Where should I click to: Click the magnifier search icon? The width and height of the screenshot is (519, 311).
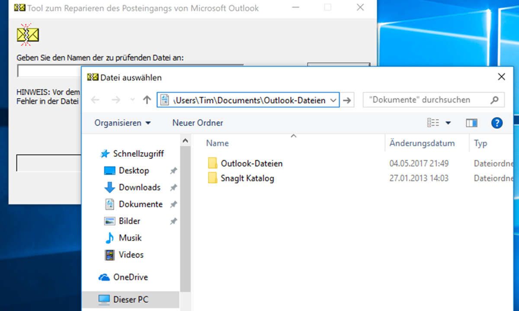(x=494, y=100)
